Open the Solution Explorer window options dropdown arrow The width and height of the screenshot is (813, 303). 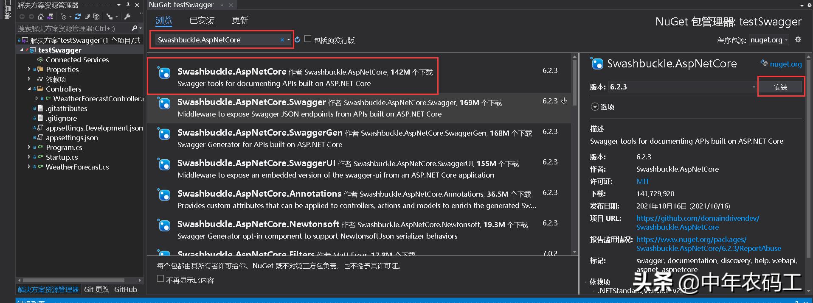118,5
